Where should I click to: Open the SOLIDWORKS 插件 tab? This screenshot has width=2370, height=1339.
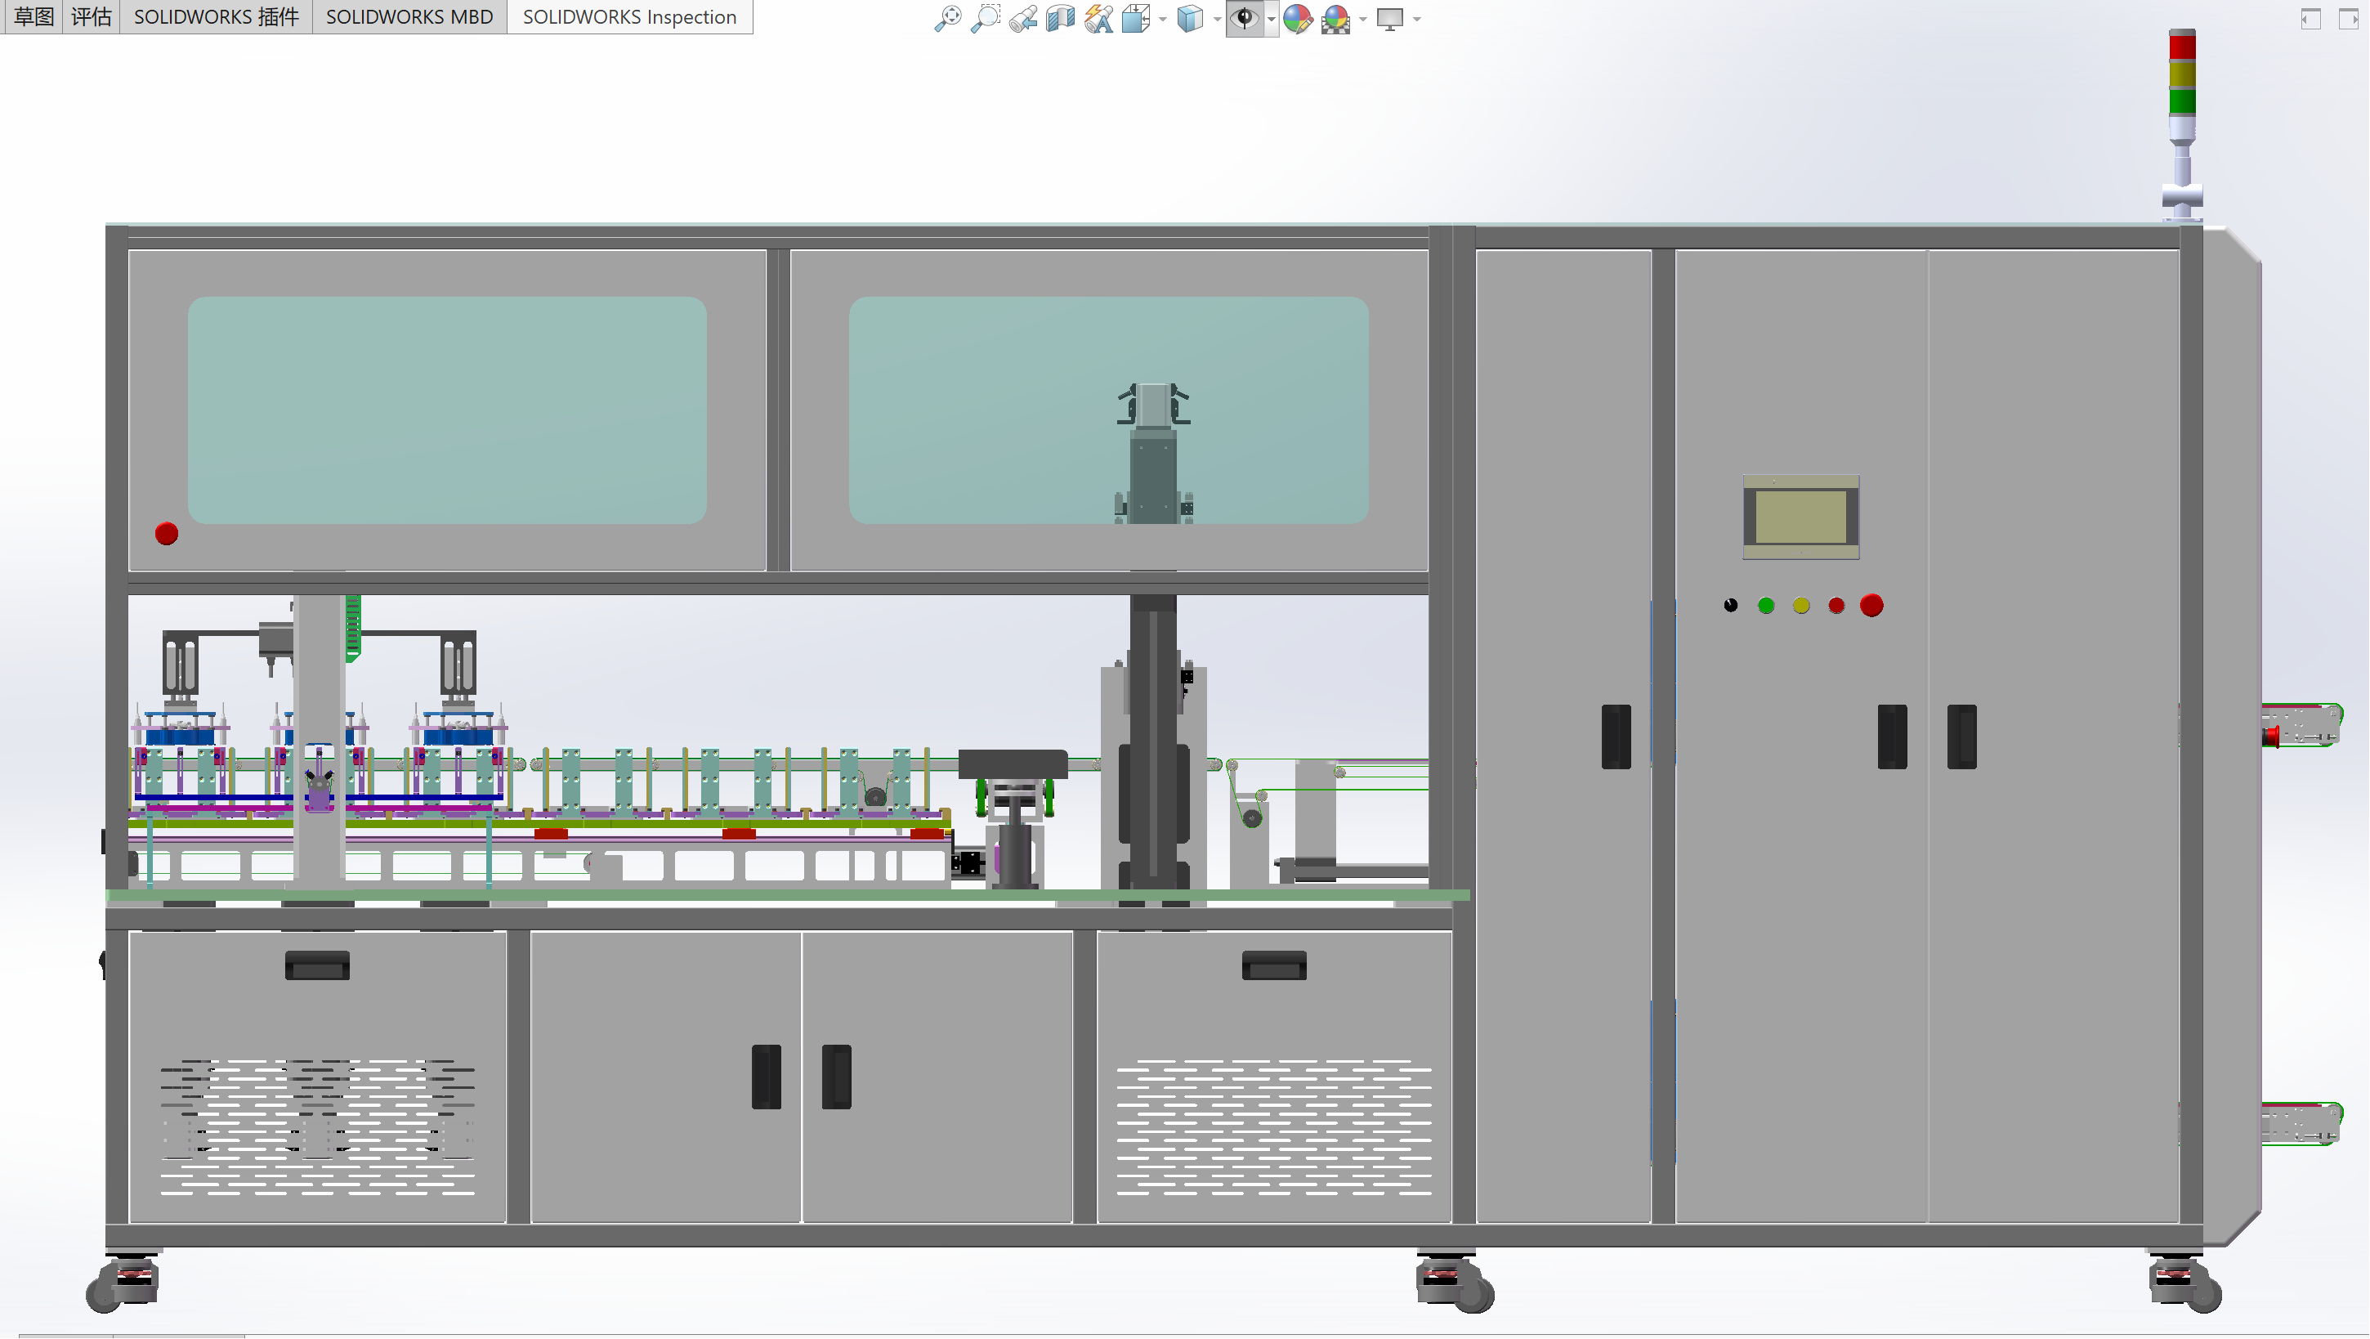coord(217,16)
